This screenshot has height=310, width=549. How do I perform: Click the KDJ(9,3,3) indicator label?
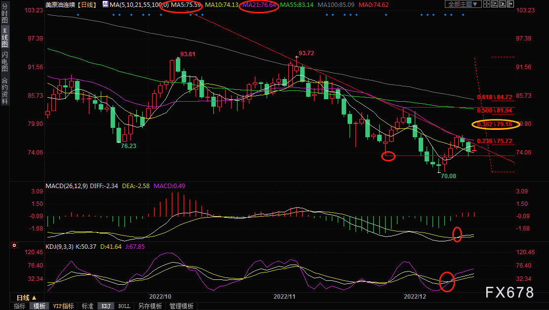(60, 247)
